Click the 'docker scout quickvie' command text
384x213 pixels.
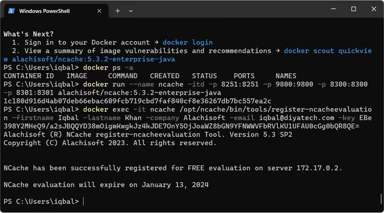click(328, 51)
